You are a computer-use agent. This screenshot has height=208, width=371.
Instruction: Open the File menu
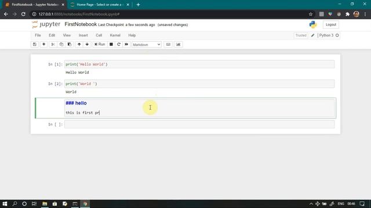[38, 35]
